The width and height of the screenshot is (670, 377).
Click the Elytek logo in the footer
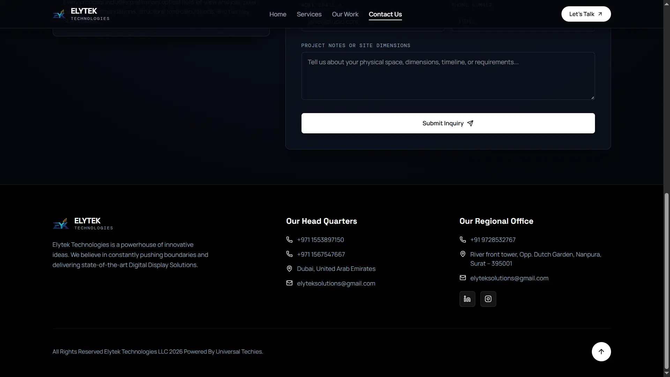(83, 223)
